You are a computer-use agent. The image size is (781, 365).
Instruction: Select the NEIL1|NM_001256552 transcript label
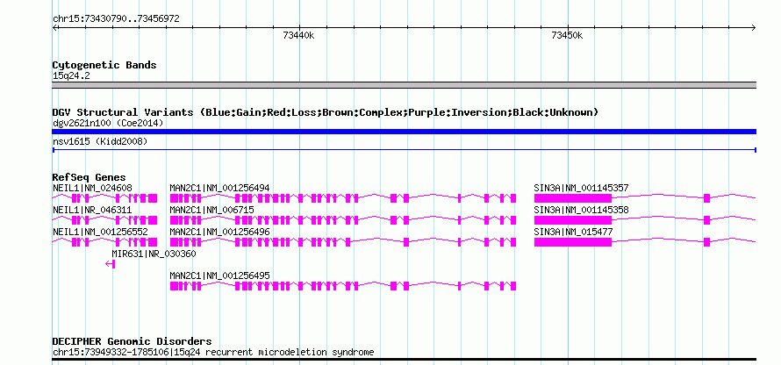pyautogui.click(x=100, y=232)
